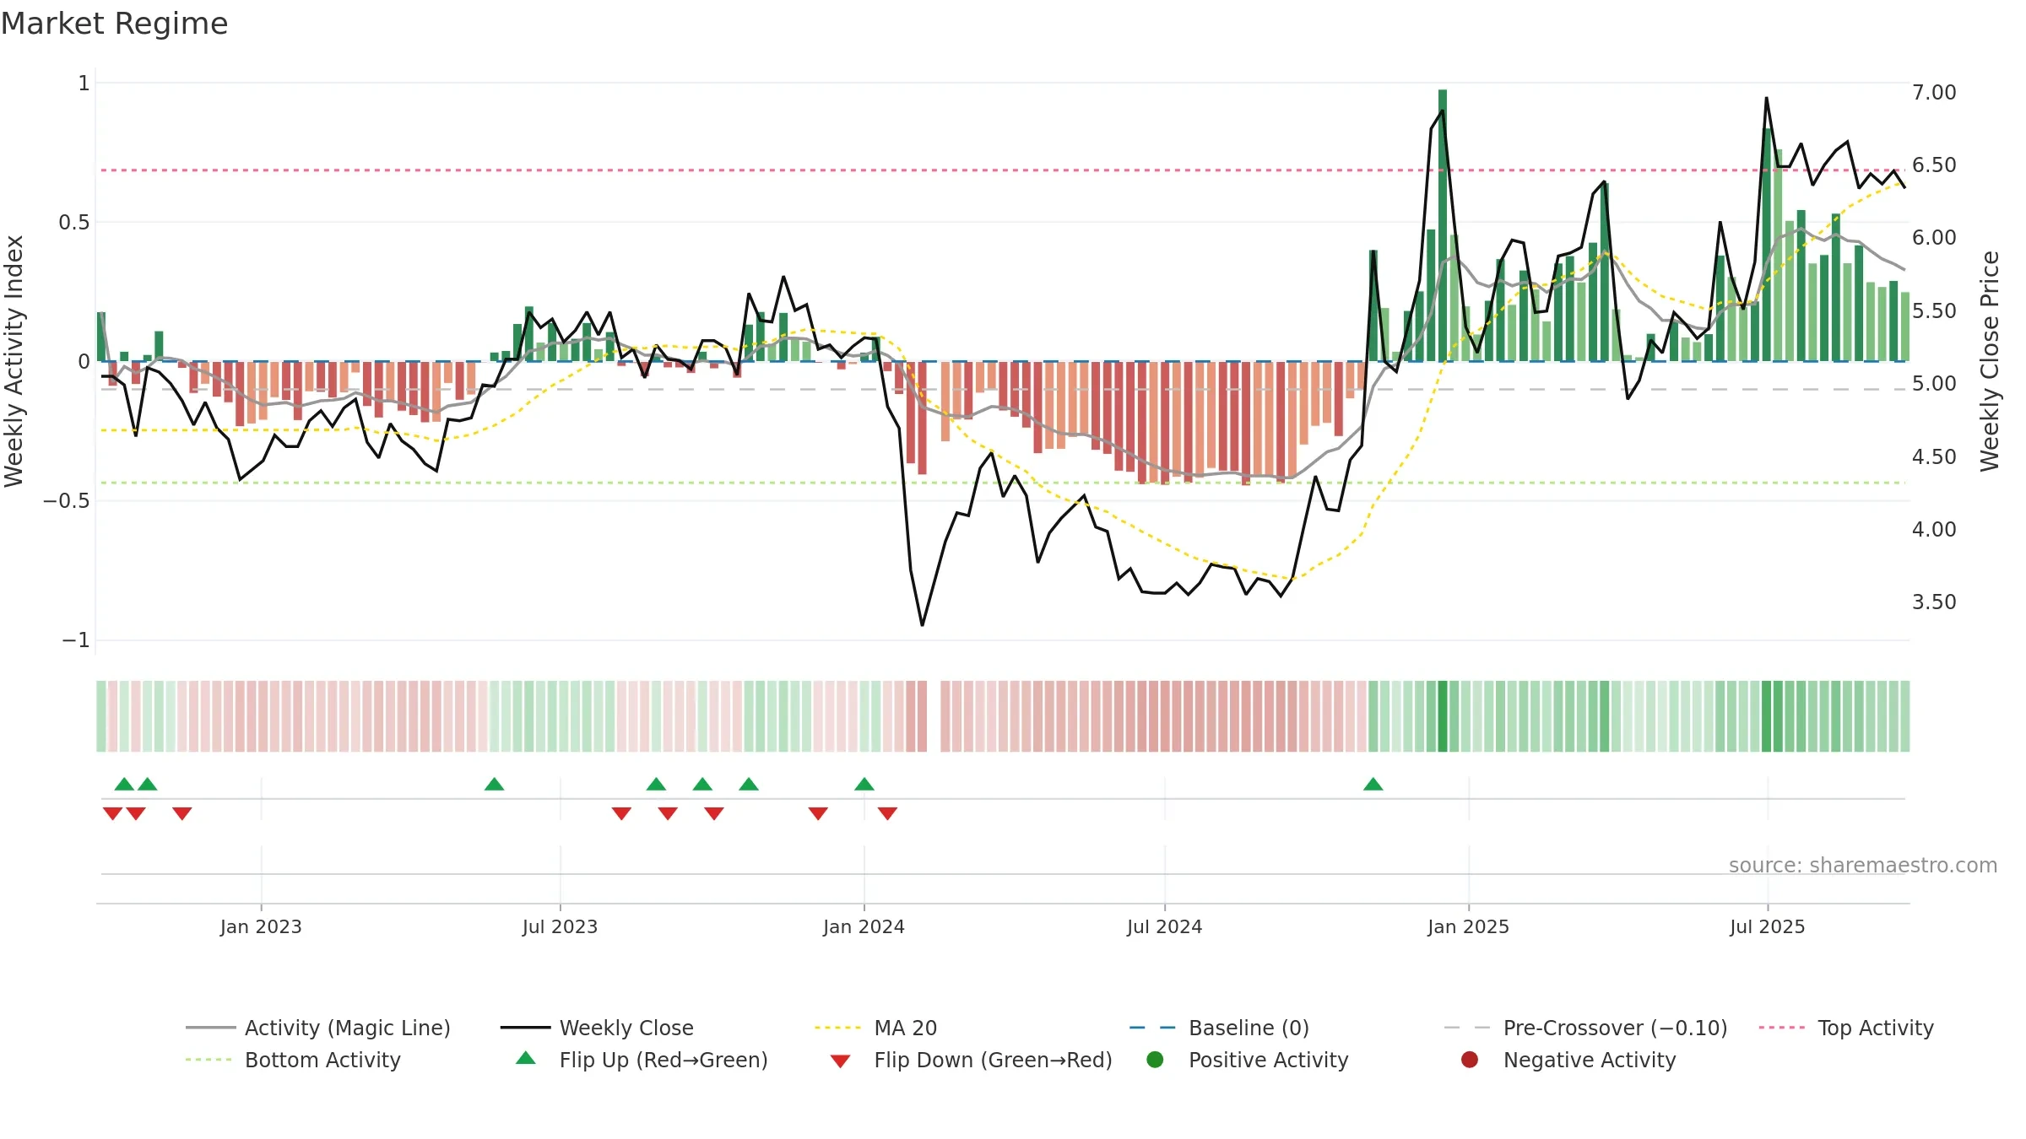Toggle Top Activity legend entry
The width and height of the screenshot is (2026, 1139).
tap(1845, 1028)
